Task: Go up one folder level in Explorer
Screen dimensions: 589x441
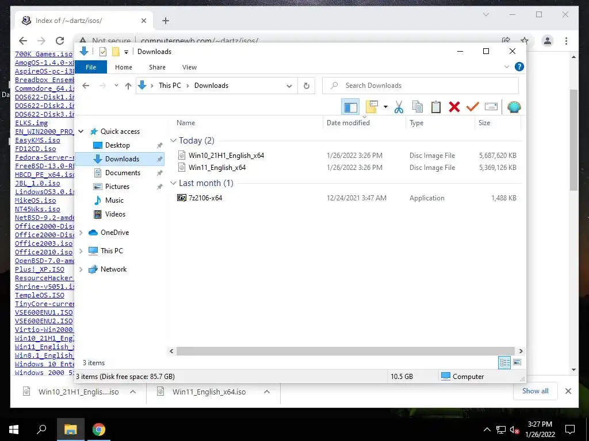Action: point(128,86)
